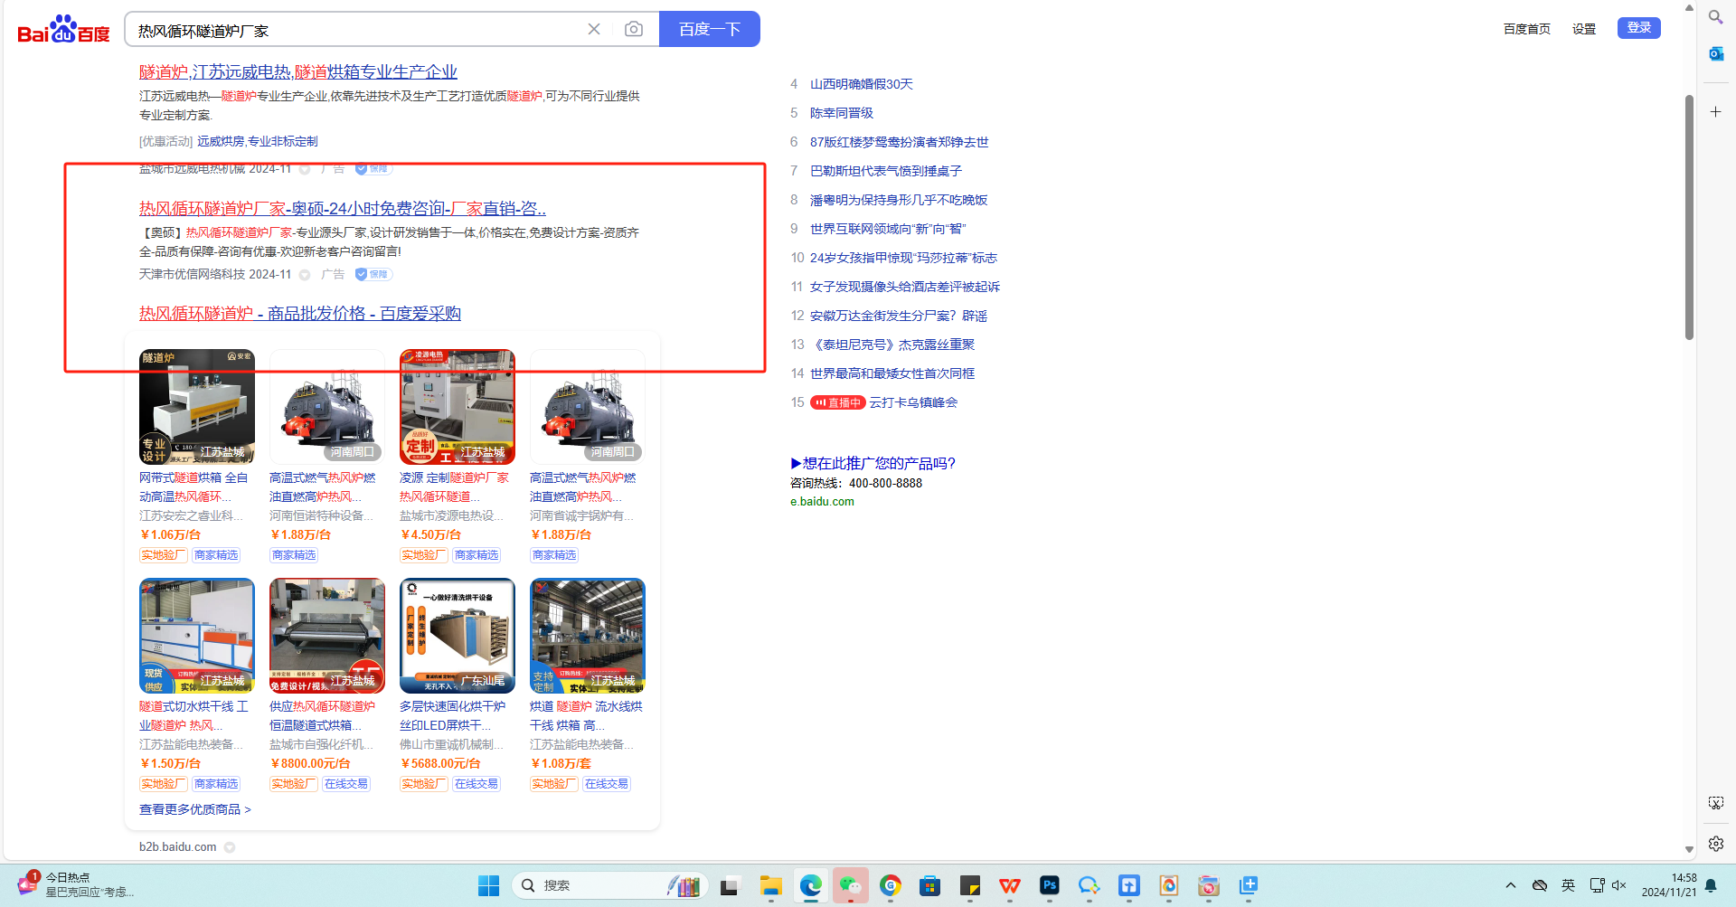Click the small circle icon after 天津市优信网络科技 2024-11
The height and width of the screenshot is (907, 1736).
coord(305,275)
